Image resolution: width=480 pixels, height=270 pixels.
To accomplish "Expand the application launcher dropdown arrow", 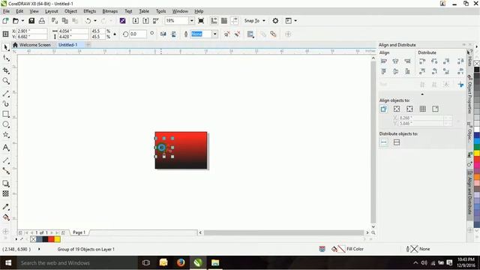I will (x=295, y=21).
